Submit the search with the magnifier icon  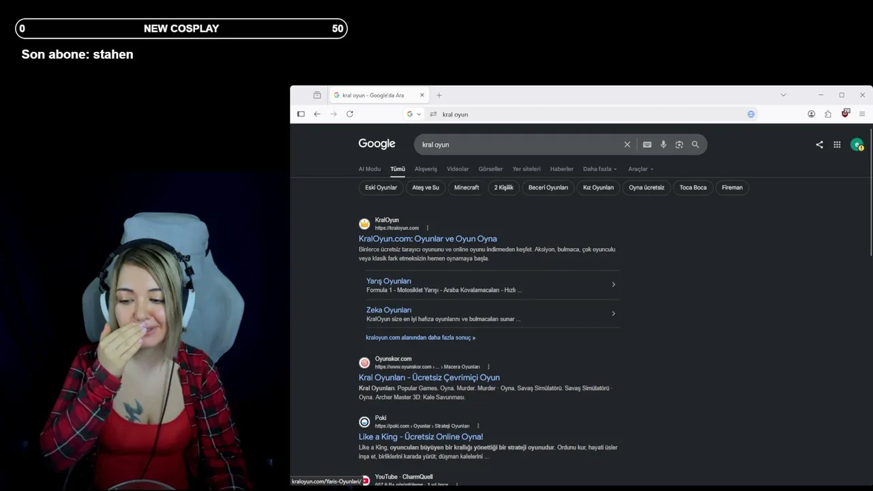[696, 145]
